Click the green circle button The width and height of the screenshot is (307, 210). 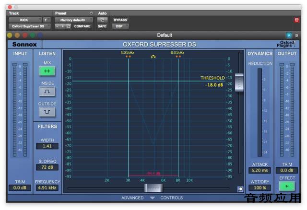(33, 35)
